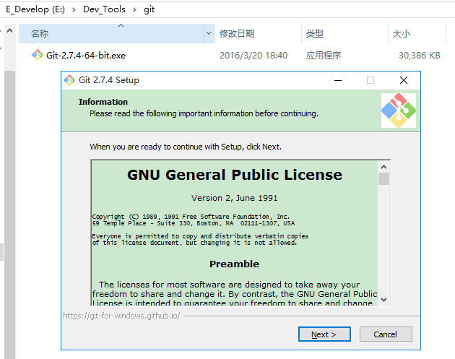Viewport: 455px width, 359px height.
Task: Click the Git logo in the Setup title bar
Action: [69, 80]
